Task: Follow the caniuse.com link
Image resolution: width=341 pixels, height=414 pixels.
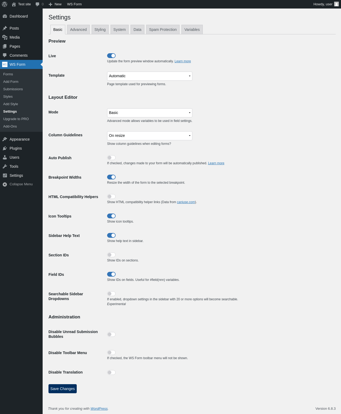Action: pyautogui.click(x=186, y=202)
